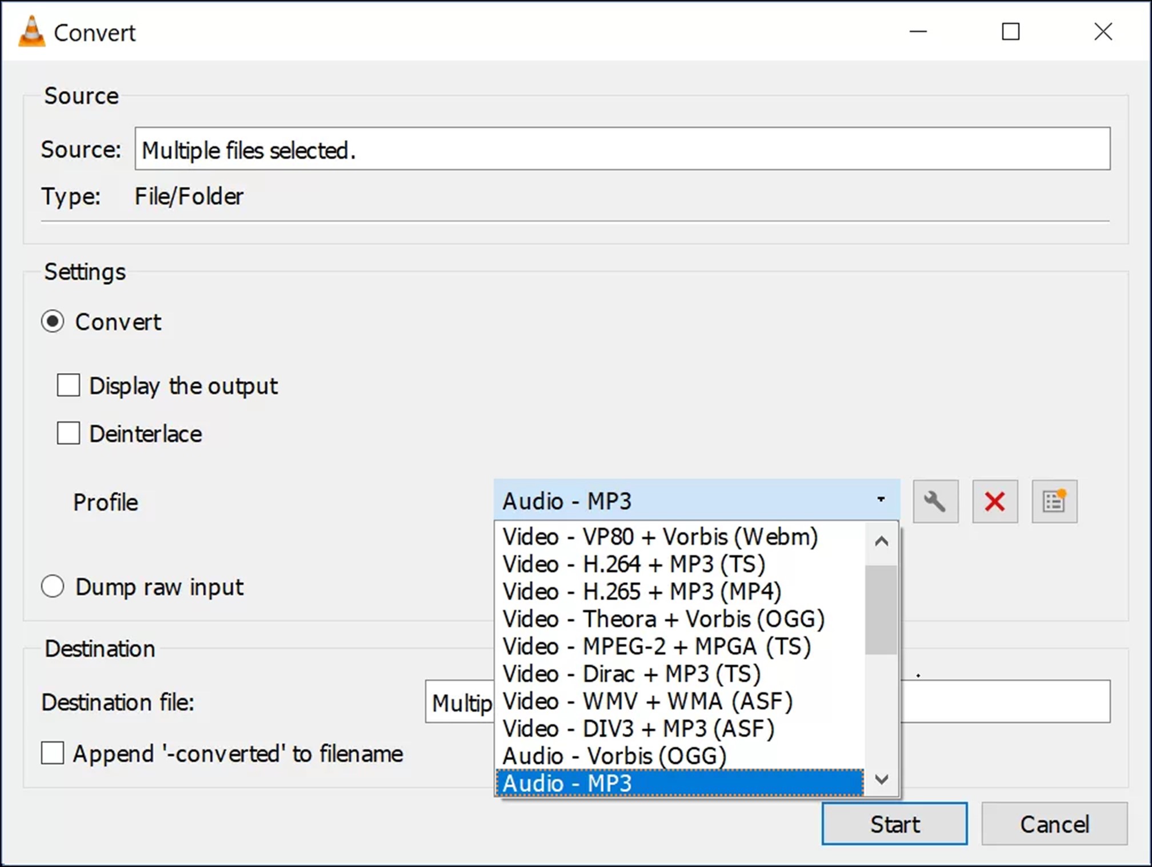Click the profile list scrollbar thumb
This screenshot has height=867, width=1152.
pyautogui.click(x=881, y=609)
